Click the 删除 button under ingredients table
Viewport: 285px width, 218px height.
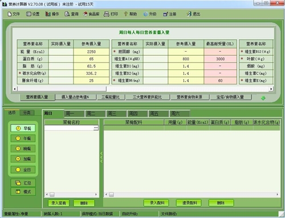(x=221, y=203)
